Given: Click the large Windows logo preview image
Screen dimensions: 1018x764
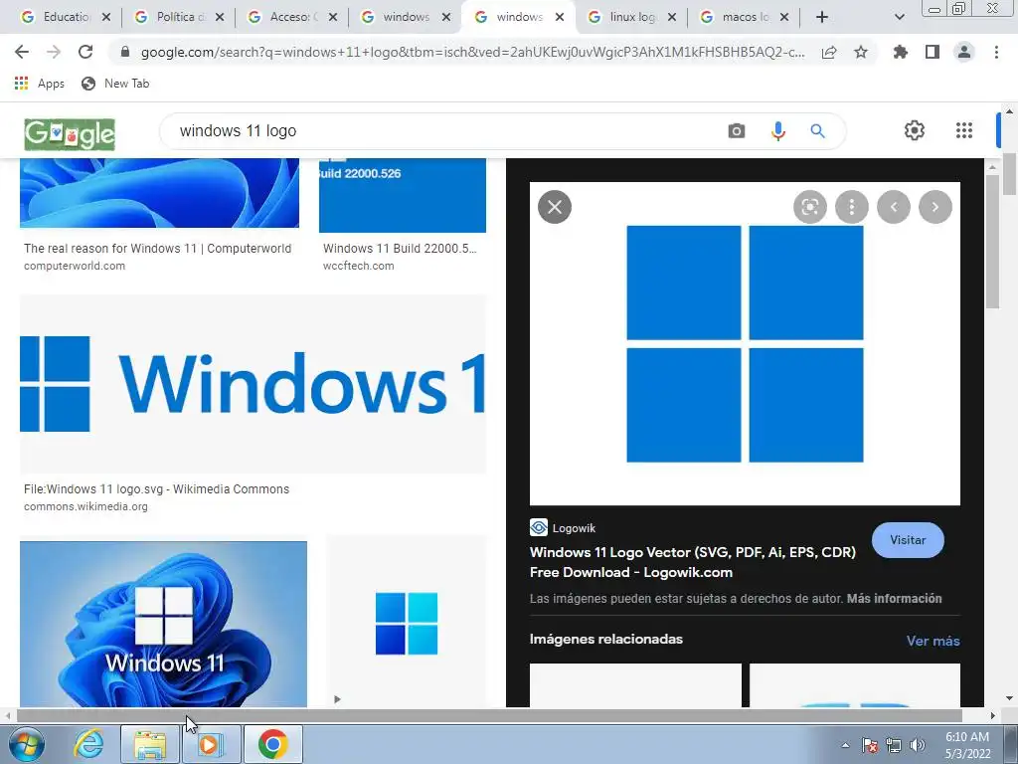Looking at the screenshot, I should pyautogui.click(x=745, y=343).
